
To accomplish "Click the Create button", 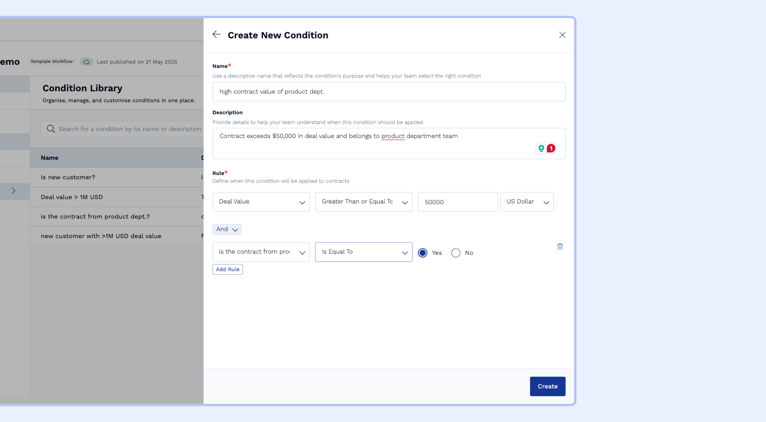I will pyautogui.click(x=547, y=386).
